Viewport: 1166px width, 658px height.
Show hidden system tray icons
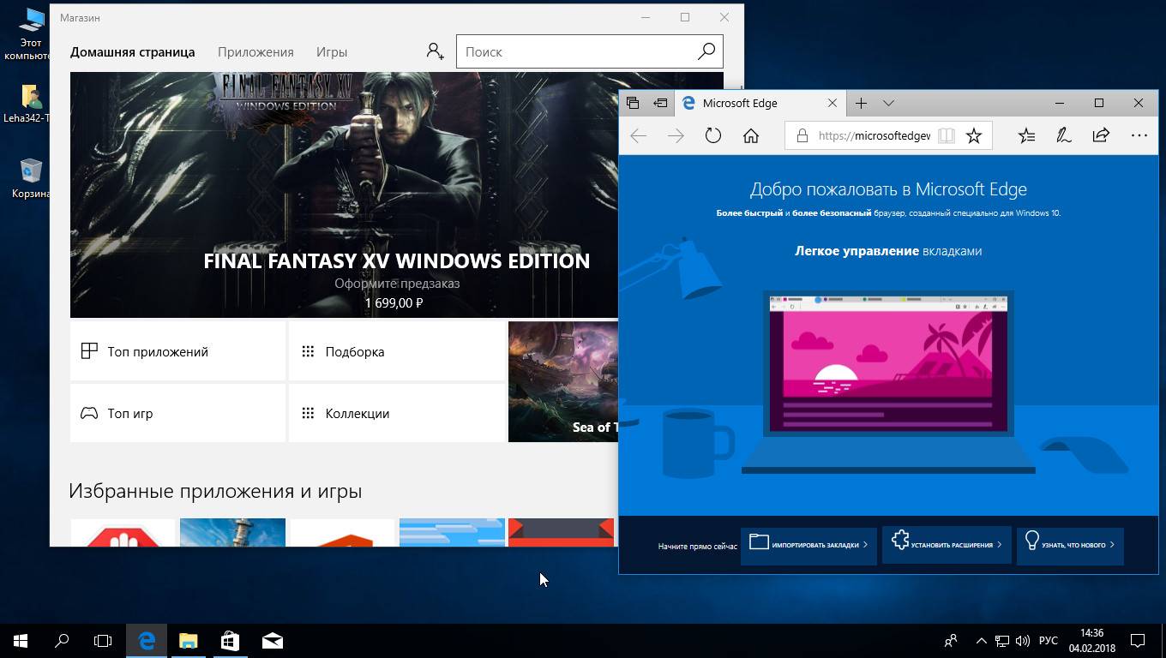[x=981, y=640]
